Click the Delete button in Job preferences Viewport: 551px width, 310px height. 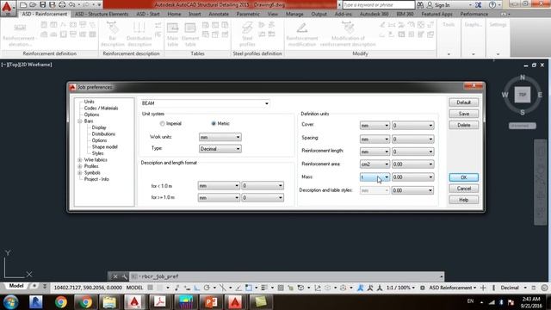[x=463, y=125]
